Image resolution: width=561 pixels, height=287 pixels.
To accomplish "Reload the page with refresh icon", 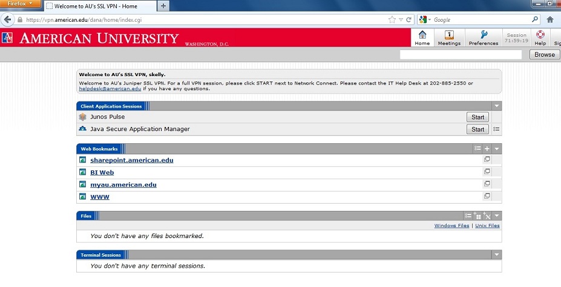I will point(408,20).
